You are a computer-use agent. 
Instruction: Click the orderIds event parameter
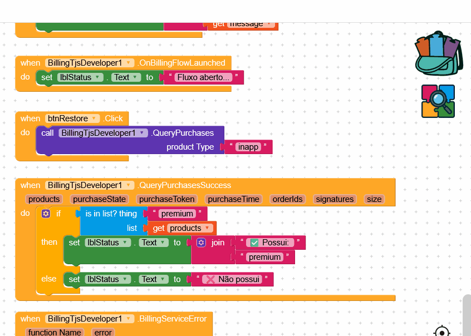287,199
